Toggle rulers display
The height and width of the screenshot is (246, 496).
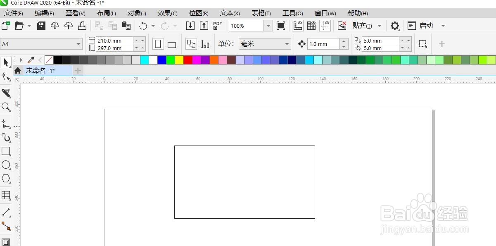(298, 26)
